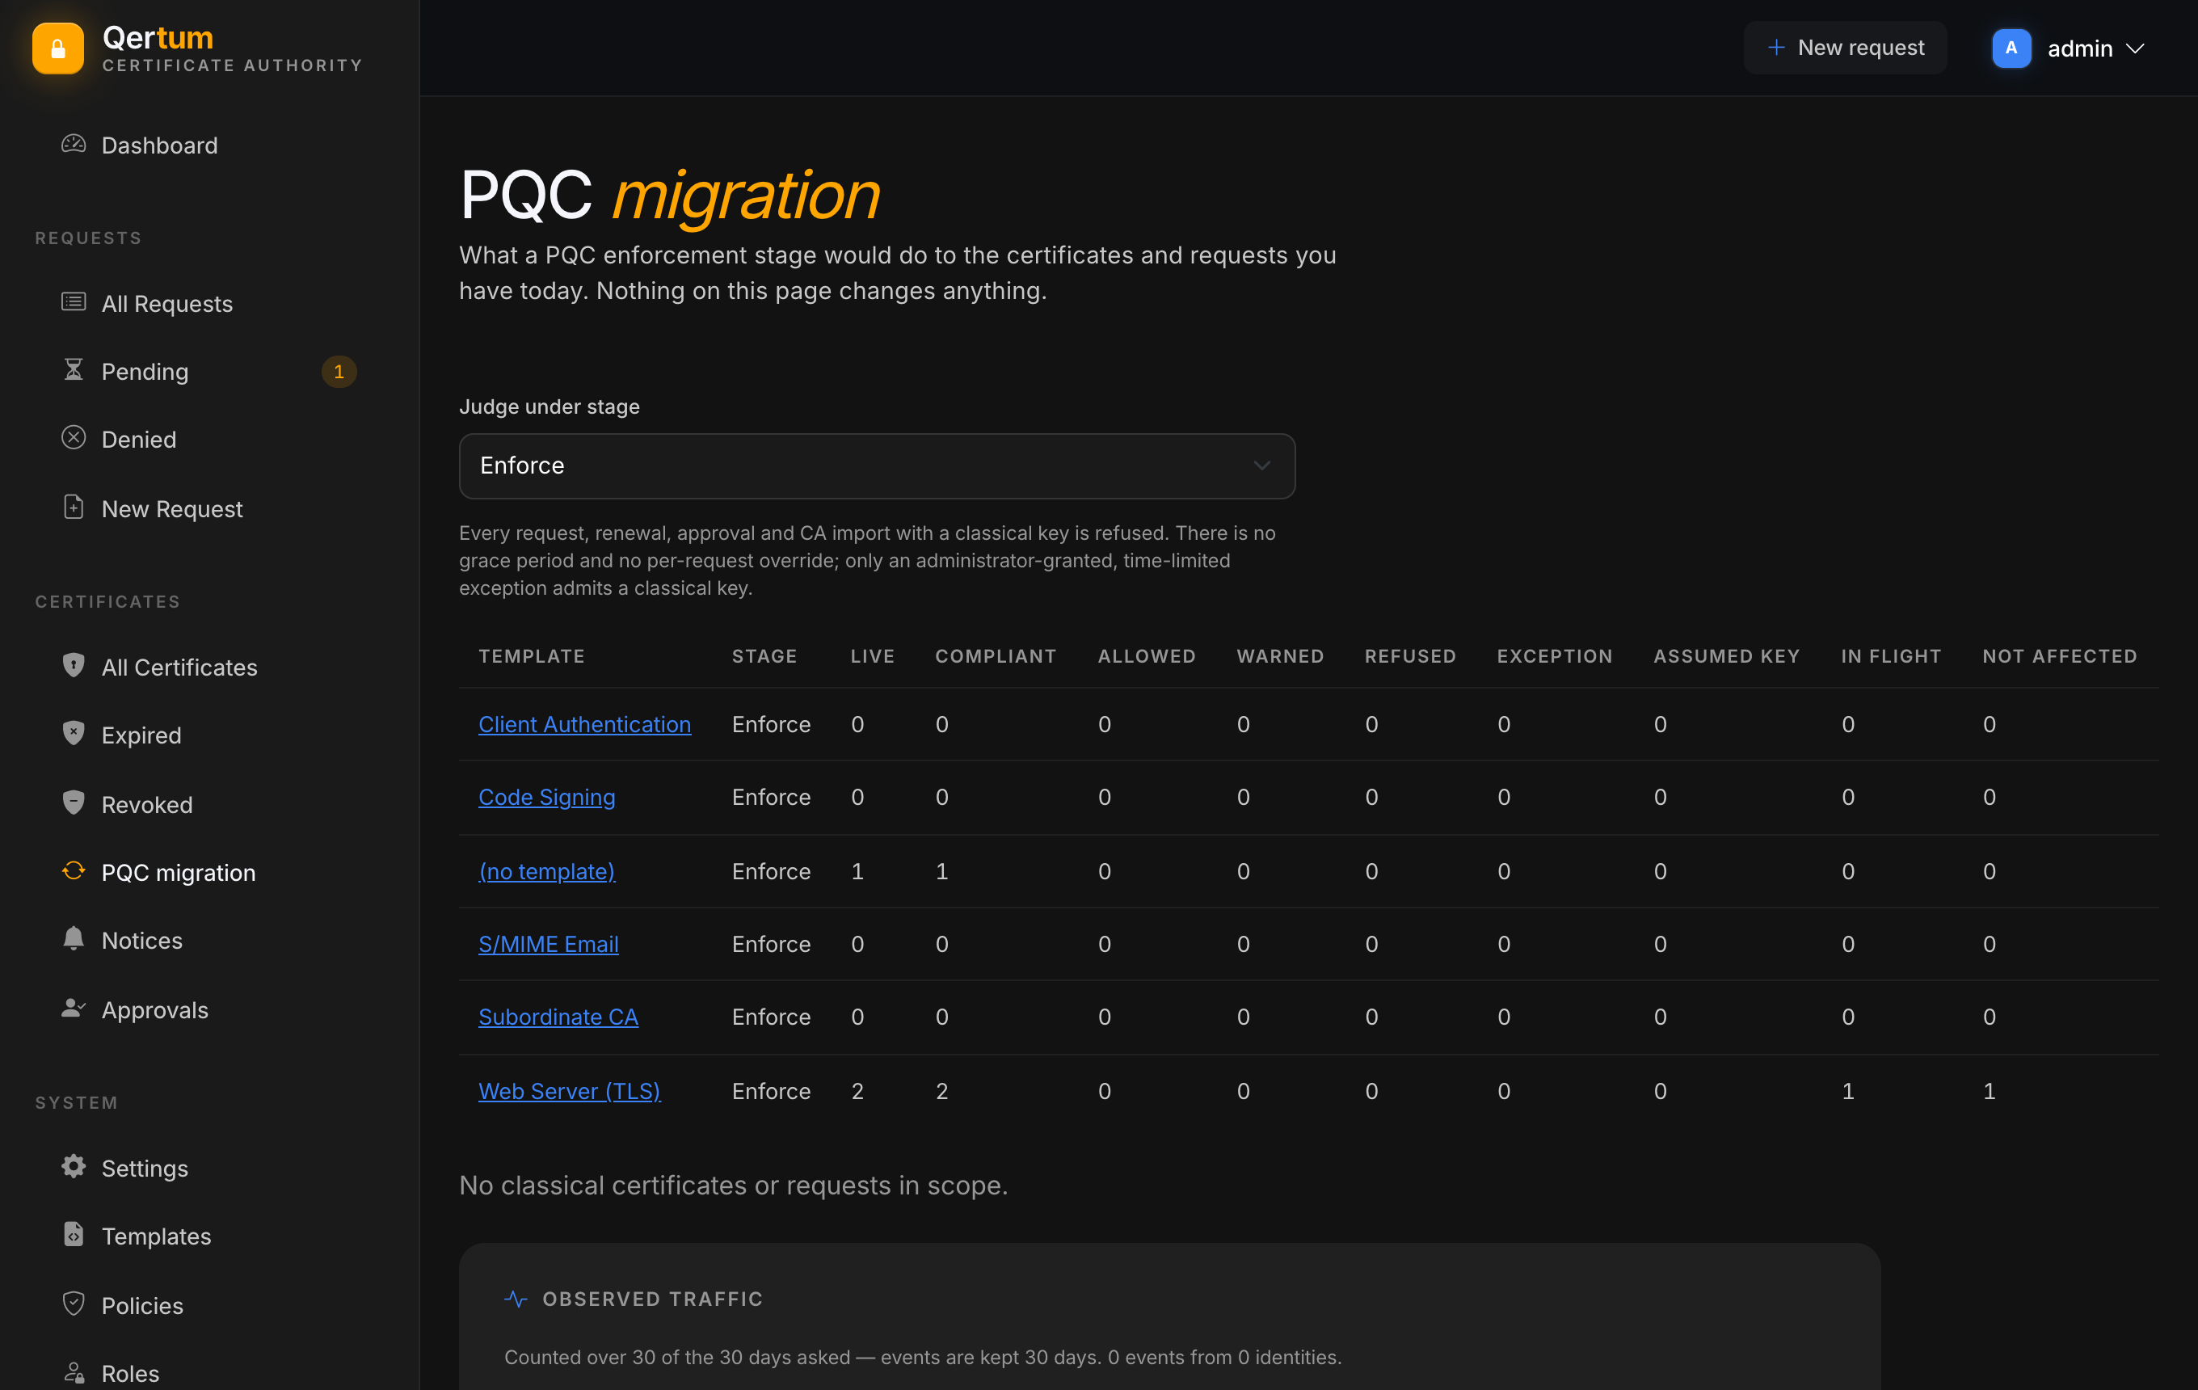Click the Observed Traffic pulse icon
This screenshot has width=2198, height=1390.
pyautogui.click(x=516, y=1299)
